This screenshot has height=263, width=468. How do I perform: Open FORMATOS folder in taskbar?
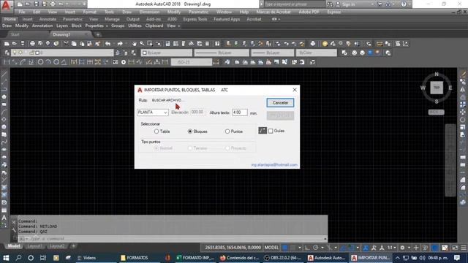click(135, 258)
